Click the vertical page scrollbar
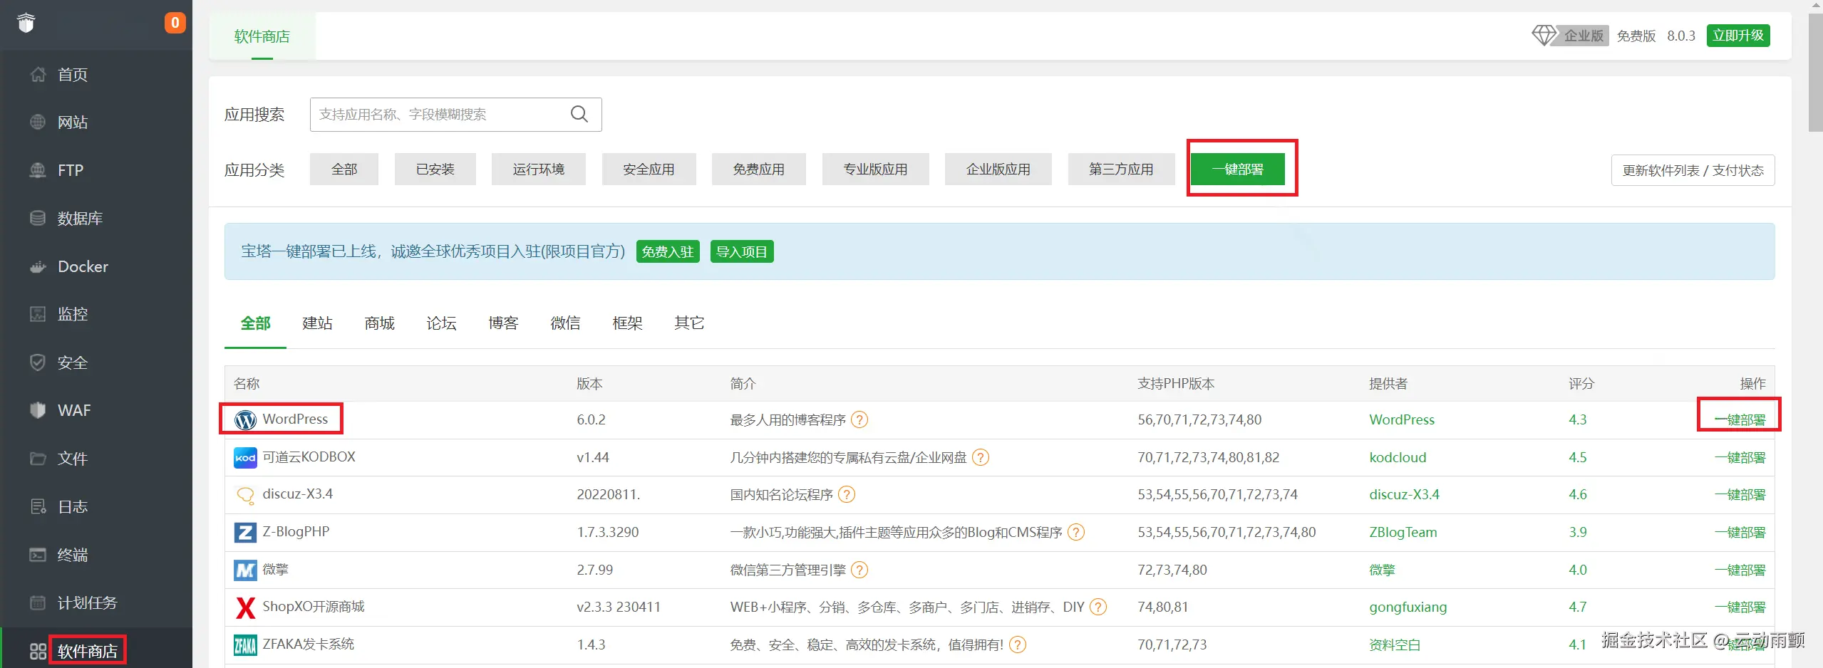 pos(1815,71)
